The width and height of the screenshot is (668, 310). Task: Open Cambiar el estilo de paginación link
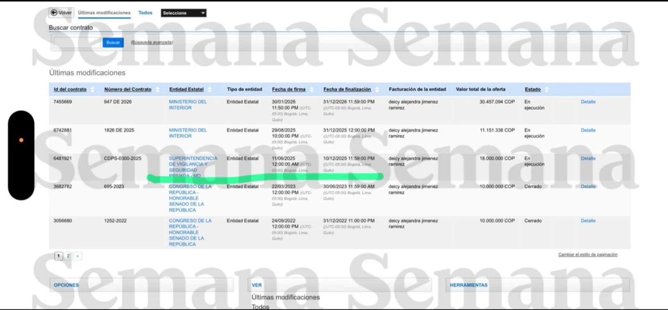(588, 255)
